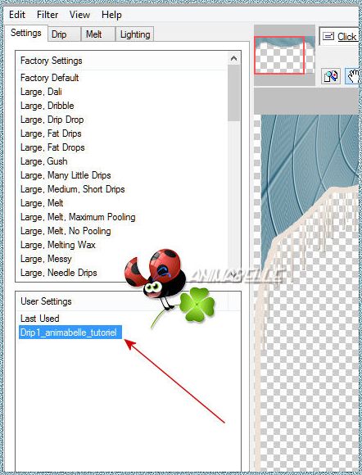362x475 pixels.
Task: Click the preview split toggle icon
Action: click(x=331, y=76)
